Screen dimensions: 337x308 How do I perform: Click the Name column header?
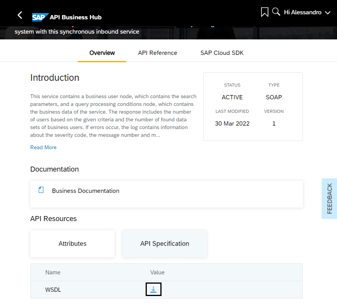53,272
